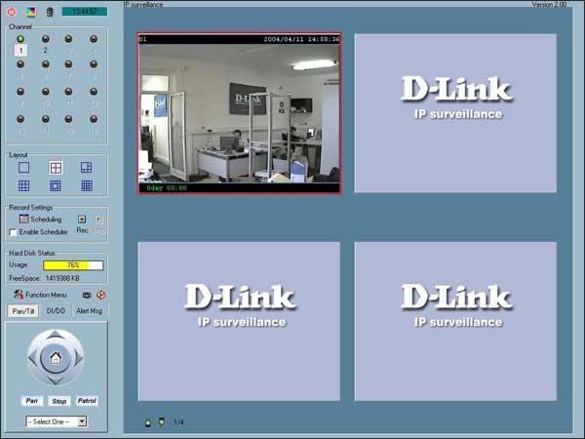The height and width of the screenshot is (439, 585).
Task: Click the second page arrow icon beside 1/4
Action: [x=161, y=422]
